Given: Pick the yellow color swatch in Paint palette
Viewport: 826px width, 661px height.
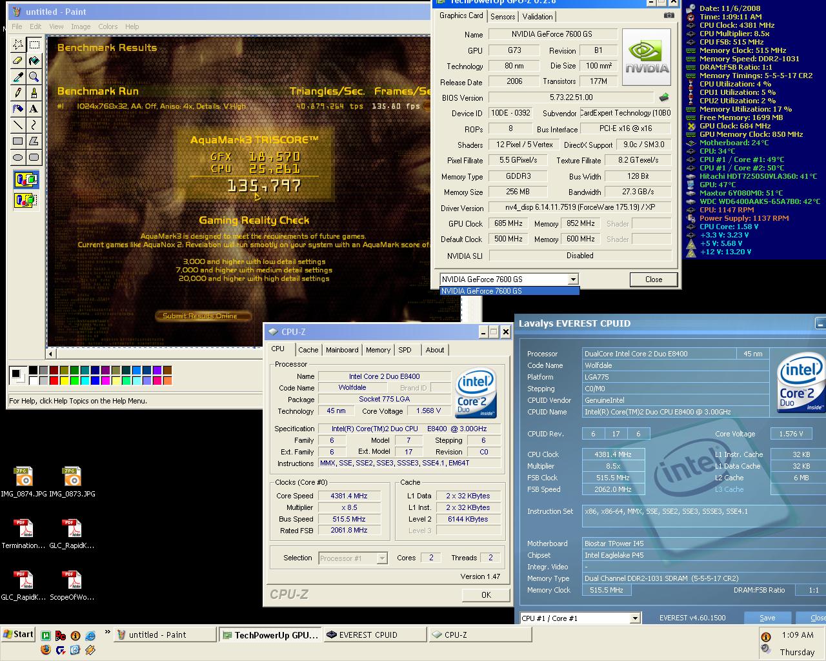Looking at the screenshot, I should (64, 381).
